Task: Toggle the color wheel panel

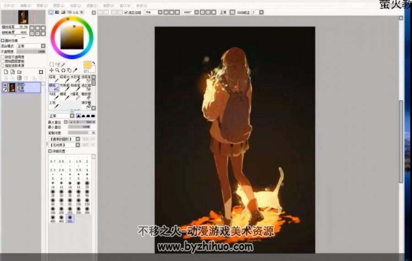Action: [51, 12]
